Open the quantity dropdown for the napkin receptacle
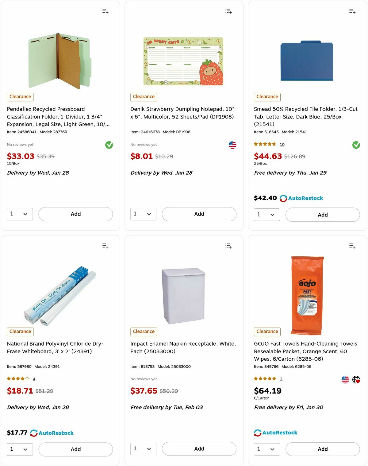This screenshot has width=368, height=466. point(143,449)
